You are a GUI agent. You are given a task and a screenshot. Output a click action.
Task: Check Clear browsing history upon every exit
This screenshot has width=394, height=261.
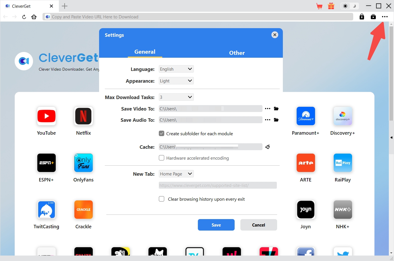(162, 199)
